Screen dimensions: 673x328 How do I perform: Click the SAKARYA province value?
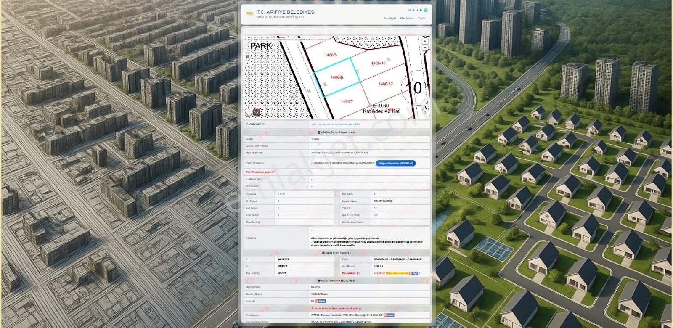[284, 259]
